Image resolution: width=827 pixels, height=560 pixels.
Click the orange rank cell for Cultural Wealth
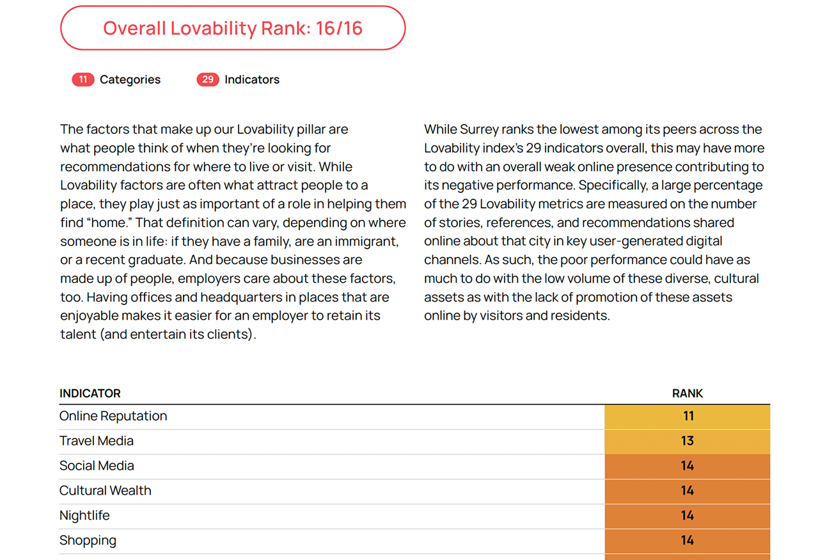(687, 491)
